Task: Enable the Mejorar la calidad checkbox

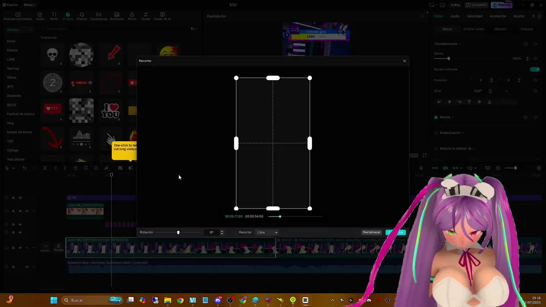Action: point(436,149)
